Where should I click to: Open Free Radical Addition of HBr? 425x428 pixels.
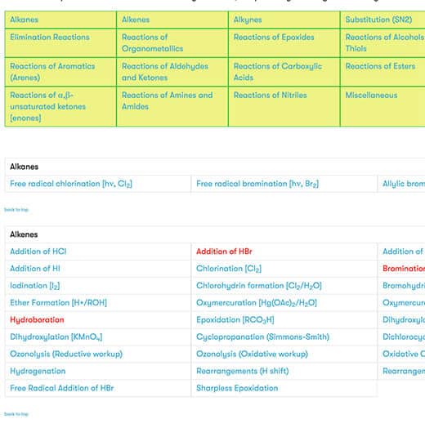tap(62, 388)
